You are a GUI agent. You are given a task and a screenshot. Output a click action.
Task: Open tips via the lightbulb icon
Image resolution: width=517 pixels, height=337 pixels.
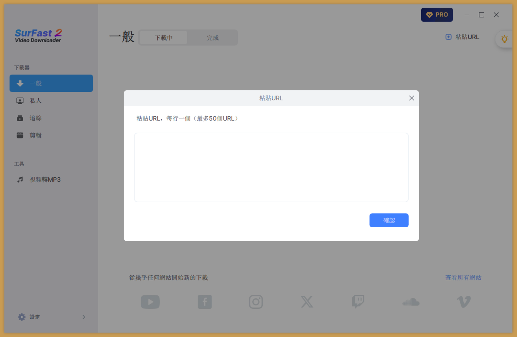tap(504, 39)
